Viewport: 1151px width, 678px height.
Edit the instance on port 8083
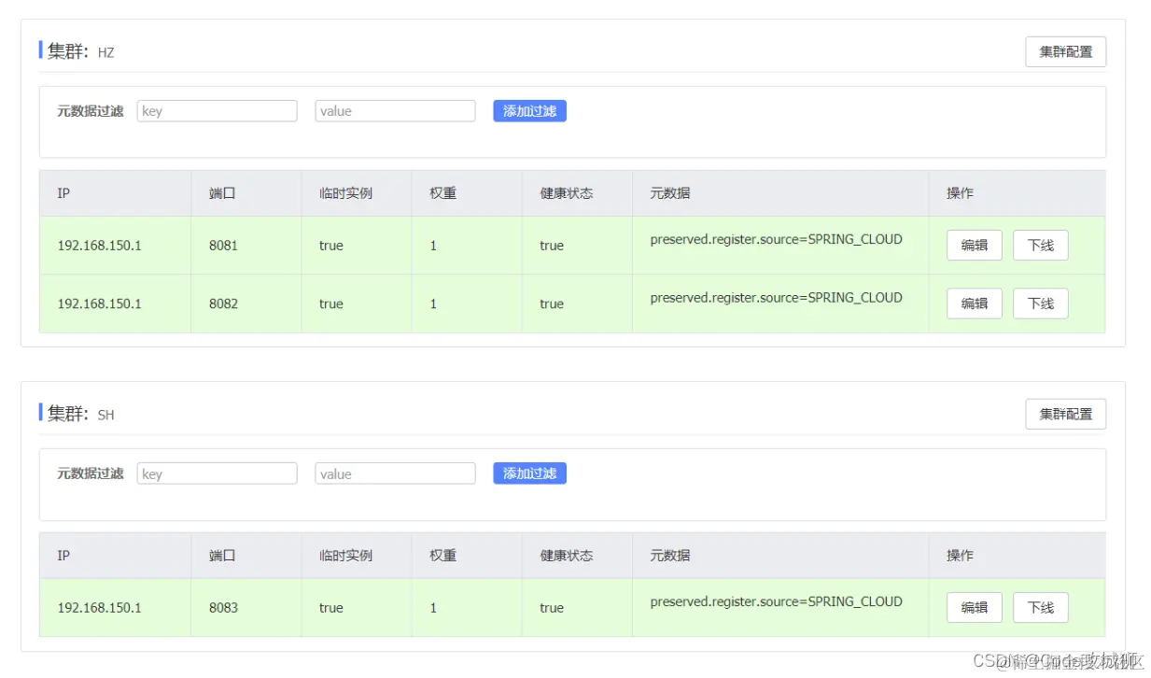(974, 607)
